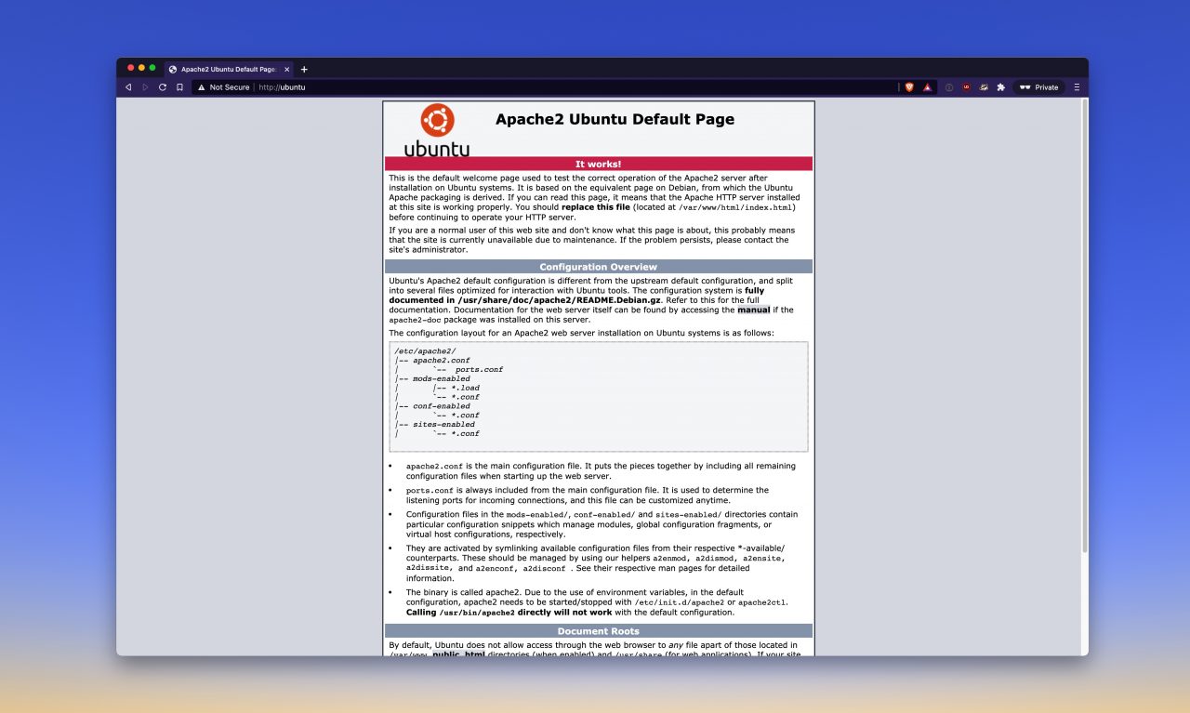Screen dimensions: 1190x713
Task: Click sites-enabled line in the config tree
Action: (435, 425)
